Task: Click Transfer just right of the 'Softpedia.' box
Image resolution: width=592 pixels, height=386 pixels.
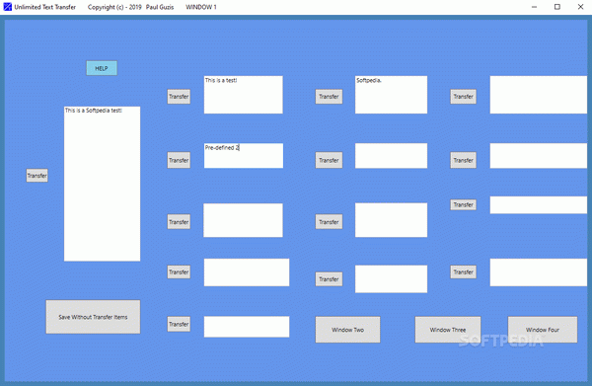Action: coord(464,97)
